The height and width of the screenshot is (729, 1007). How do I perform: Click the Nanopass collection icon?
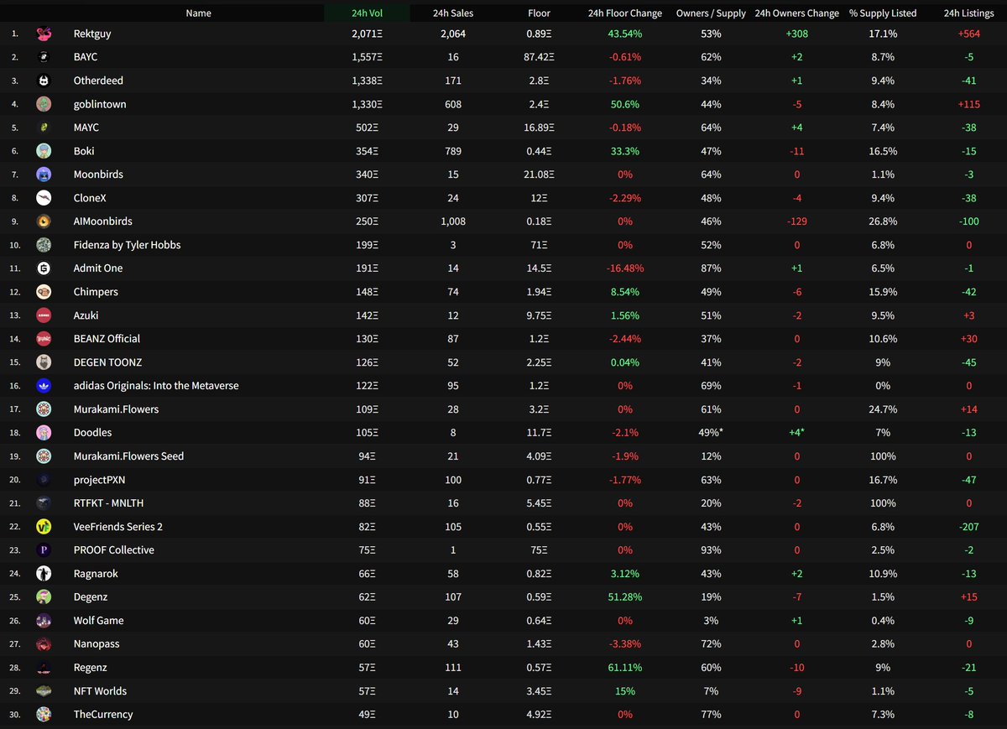tap(44, 644)
